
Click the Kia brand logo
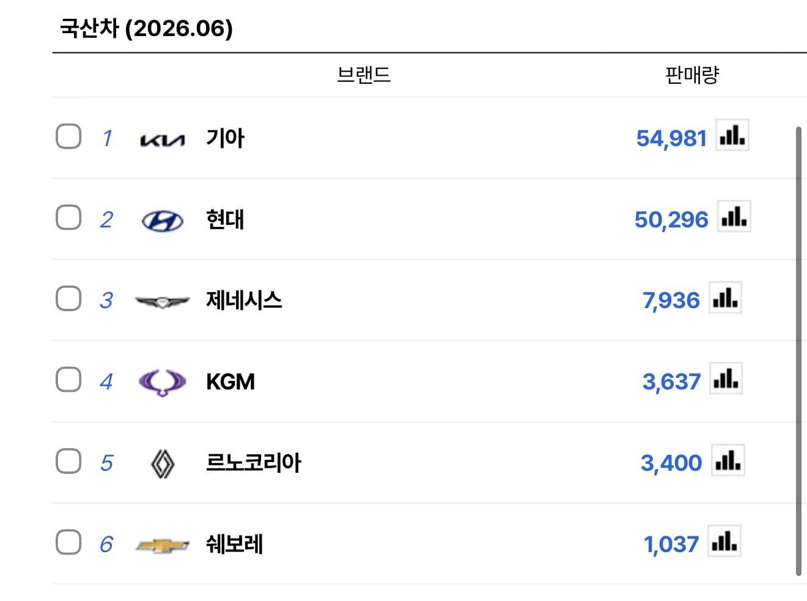click(x=162, y=141)
